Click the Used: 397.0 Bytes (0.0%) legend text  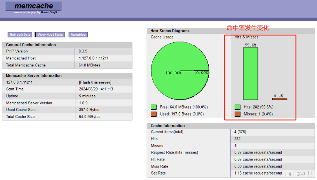(182, 114)
